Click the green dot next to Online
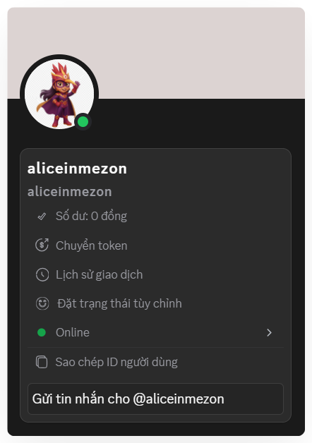The height and width of the screenshot is (443, 312). pos(42,332)
